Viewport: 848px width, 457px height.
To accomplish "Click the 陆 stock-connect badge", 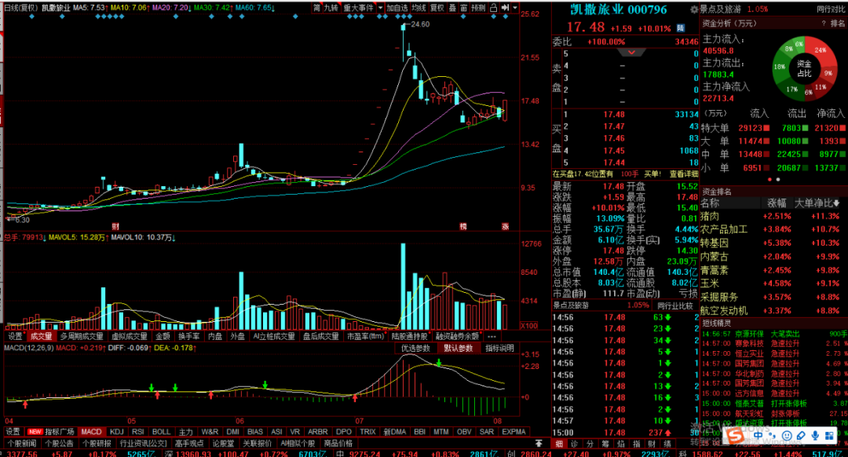I will tap(680, 28).
